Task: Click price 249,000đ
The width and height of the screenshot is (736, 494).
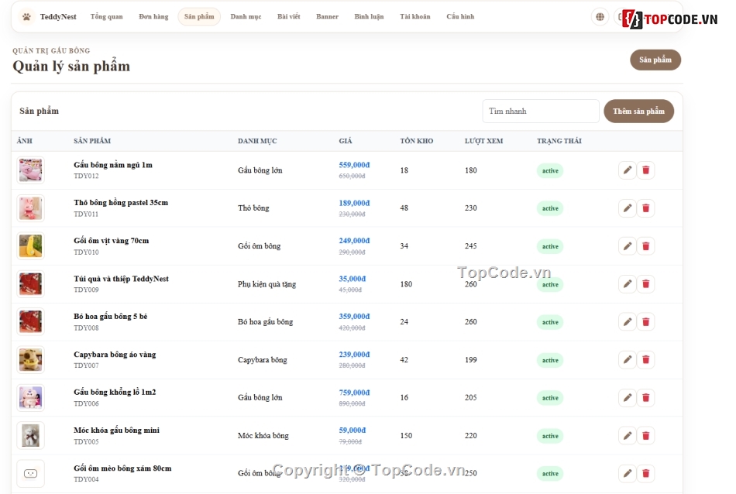Action: tap(354, 241)
